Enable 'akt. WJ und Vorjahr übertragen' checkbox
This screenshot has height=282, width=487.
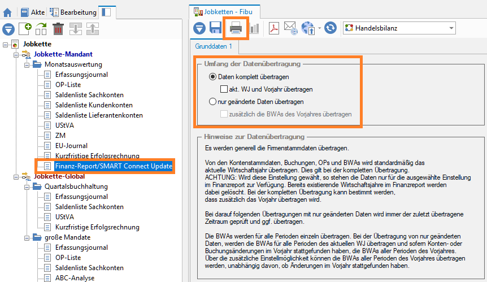pos(224,89)
